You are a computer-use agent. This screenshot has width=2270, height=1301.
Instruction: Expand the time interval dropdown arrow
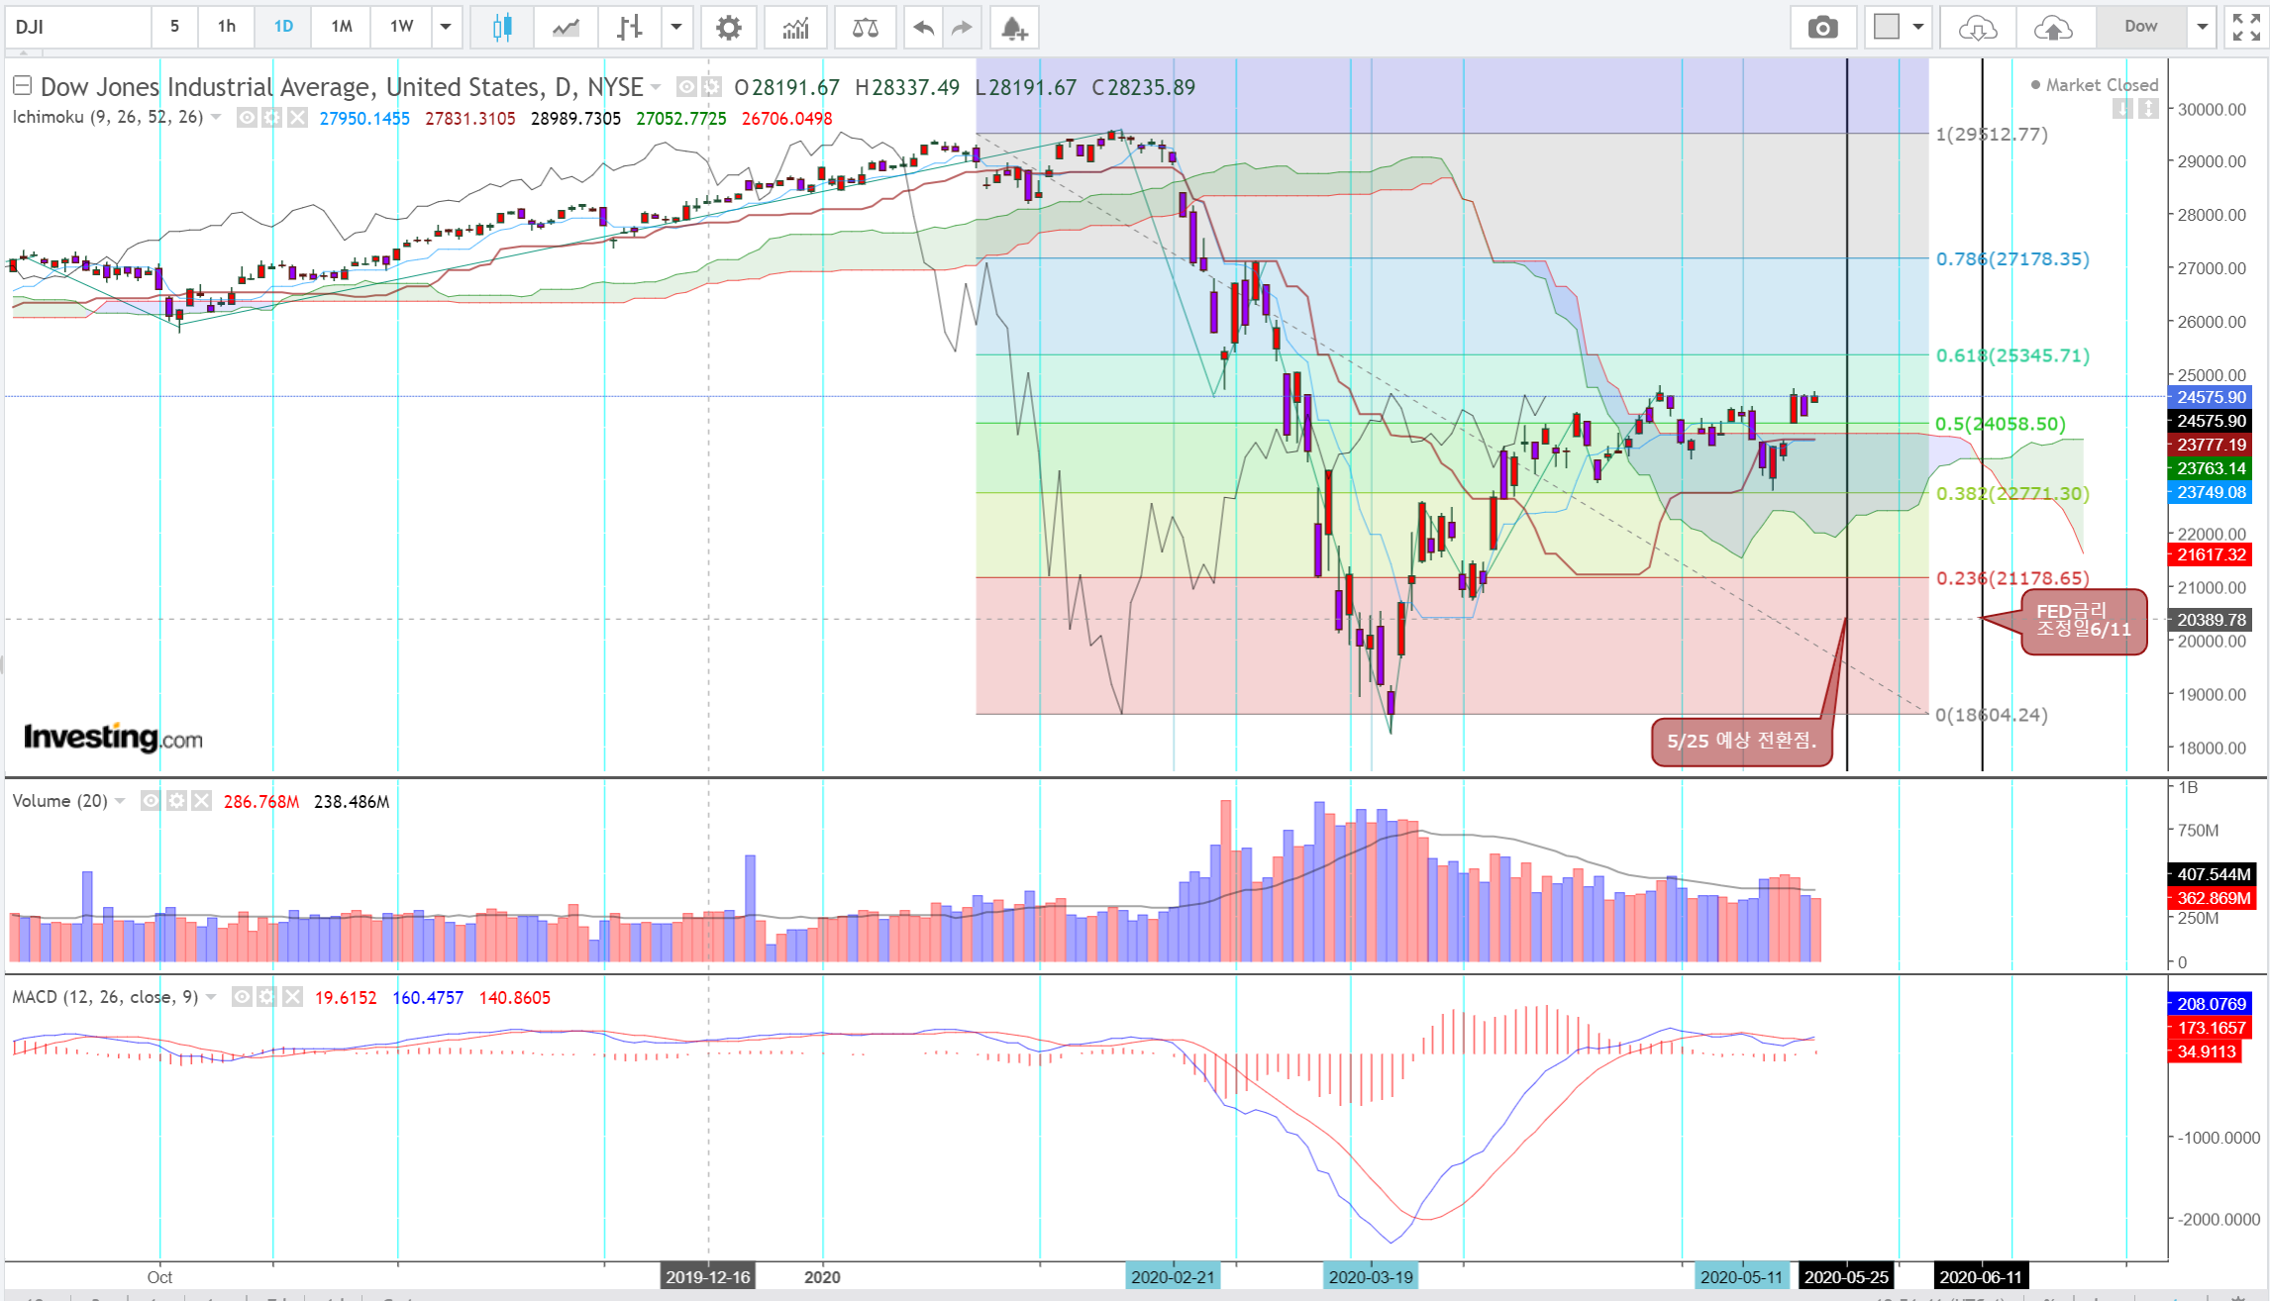click(446, 27)
